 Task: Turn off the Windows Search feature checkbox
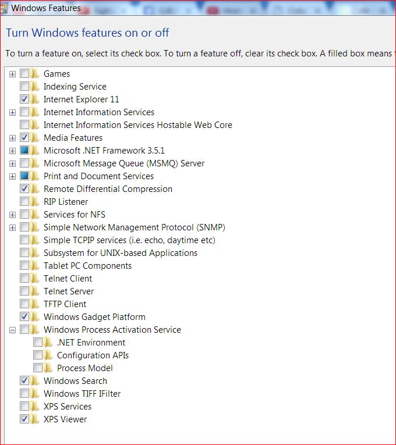click(x=24, y=380)
